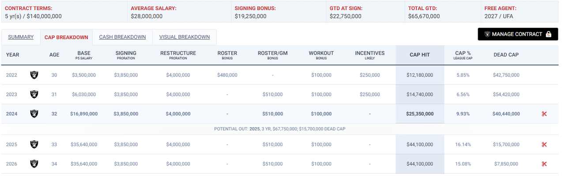The image size is (565, 176).
Task: Open the Visual Breakdown tab
Action: pos(185,37)
